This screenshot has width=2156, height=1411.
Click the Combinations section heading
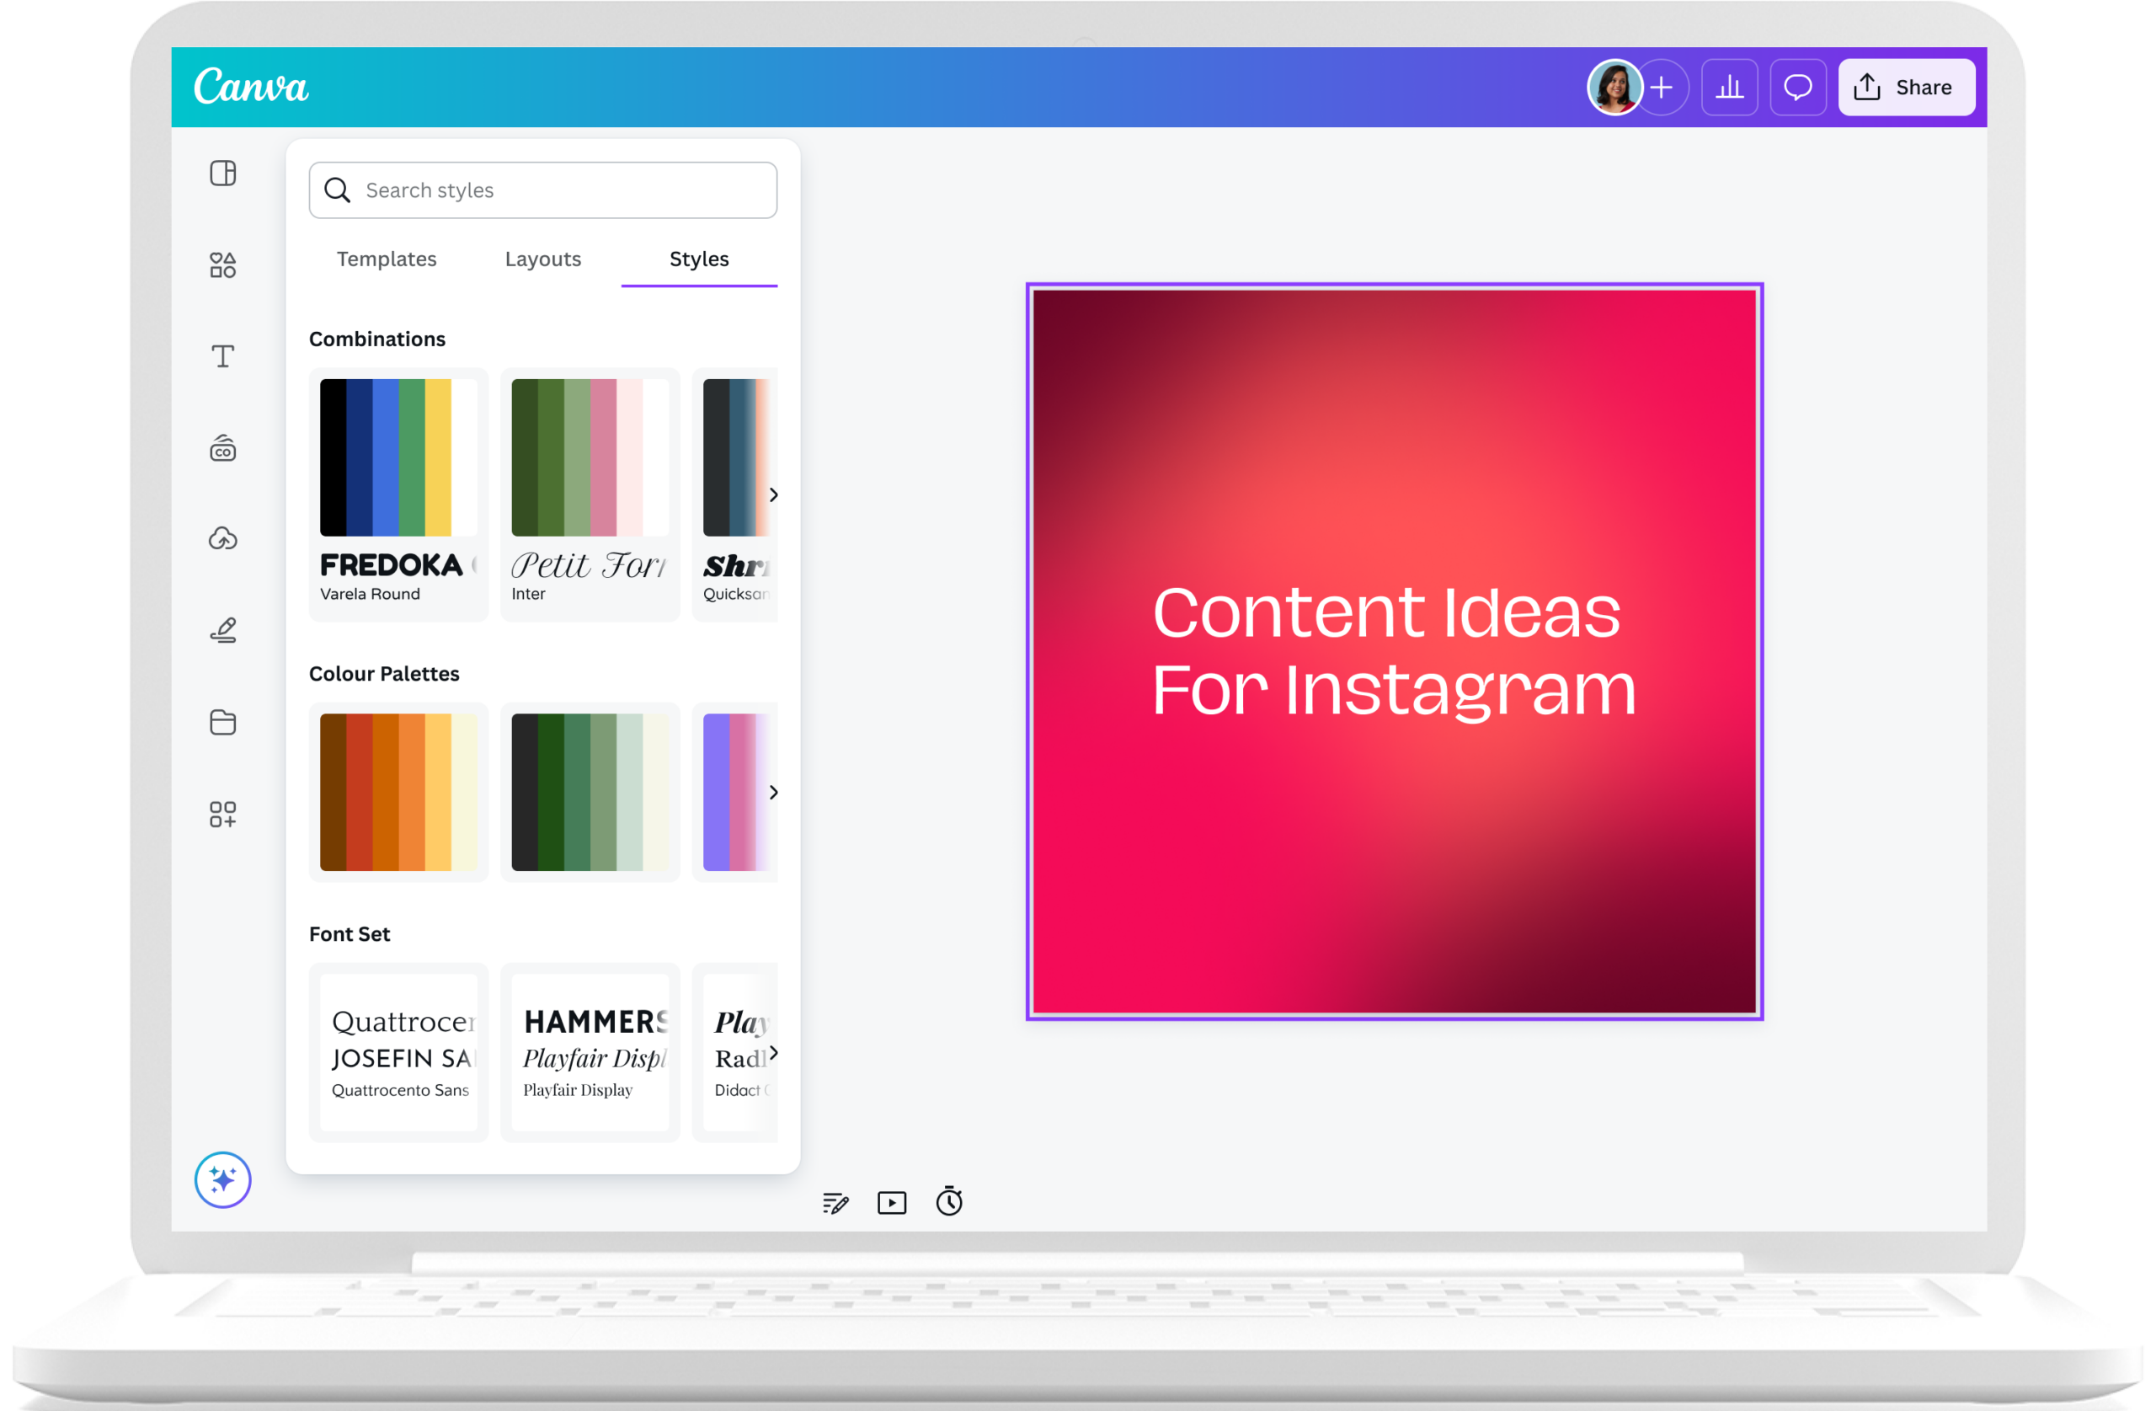378,339
